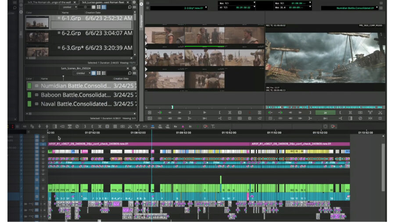The image size is (395, 222).
Task: Close the Composer panel with X icon
Action: (x=141, y=4)
